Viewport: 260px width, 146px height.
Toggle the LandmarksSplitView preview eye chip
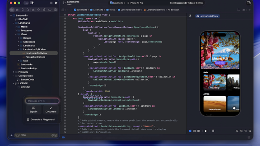click(x=208, y=16)
